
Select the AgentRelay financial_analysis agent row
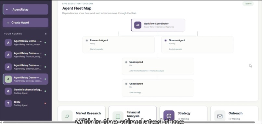click(x=25, y=55)
